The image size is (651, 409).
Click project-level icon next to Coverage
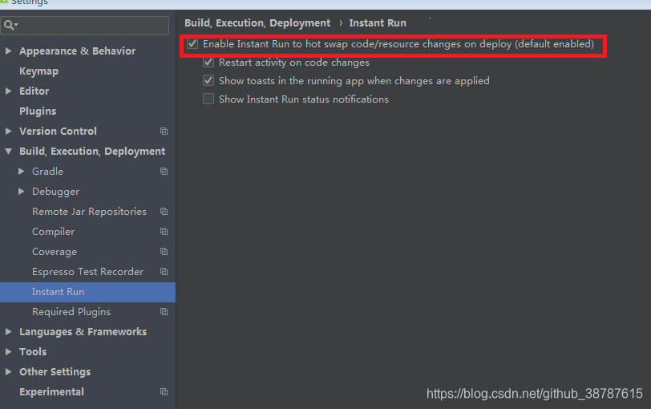164,252
